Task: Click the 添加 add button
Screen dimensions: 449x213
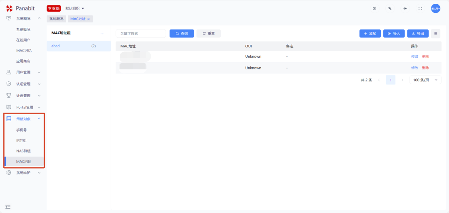Action: pyautogui.click(x=370, y=34)
